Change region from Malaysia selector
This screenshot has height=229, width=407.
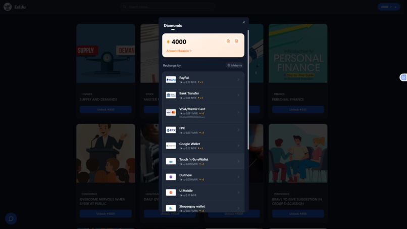[x=235, y=65]
